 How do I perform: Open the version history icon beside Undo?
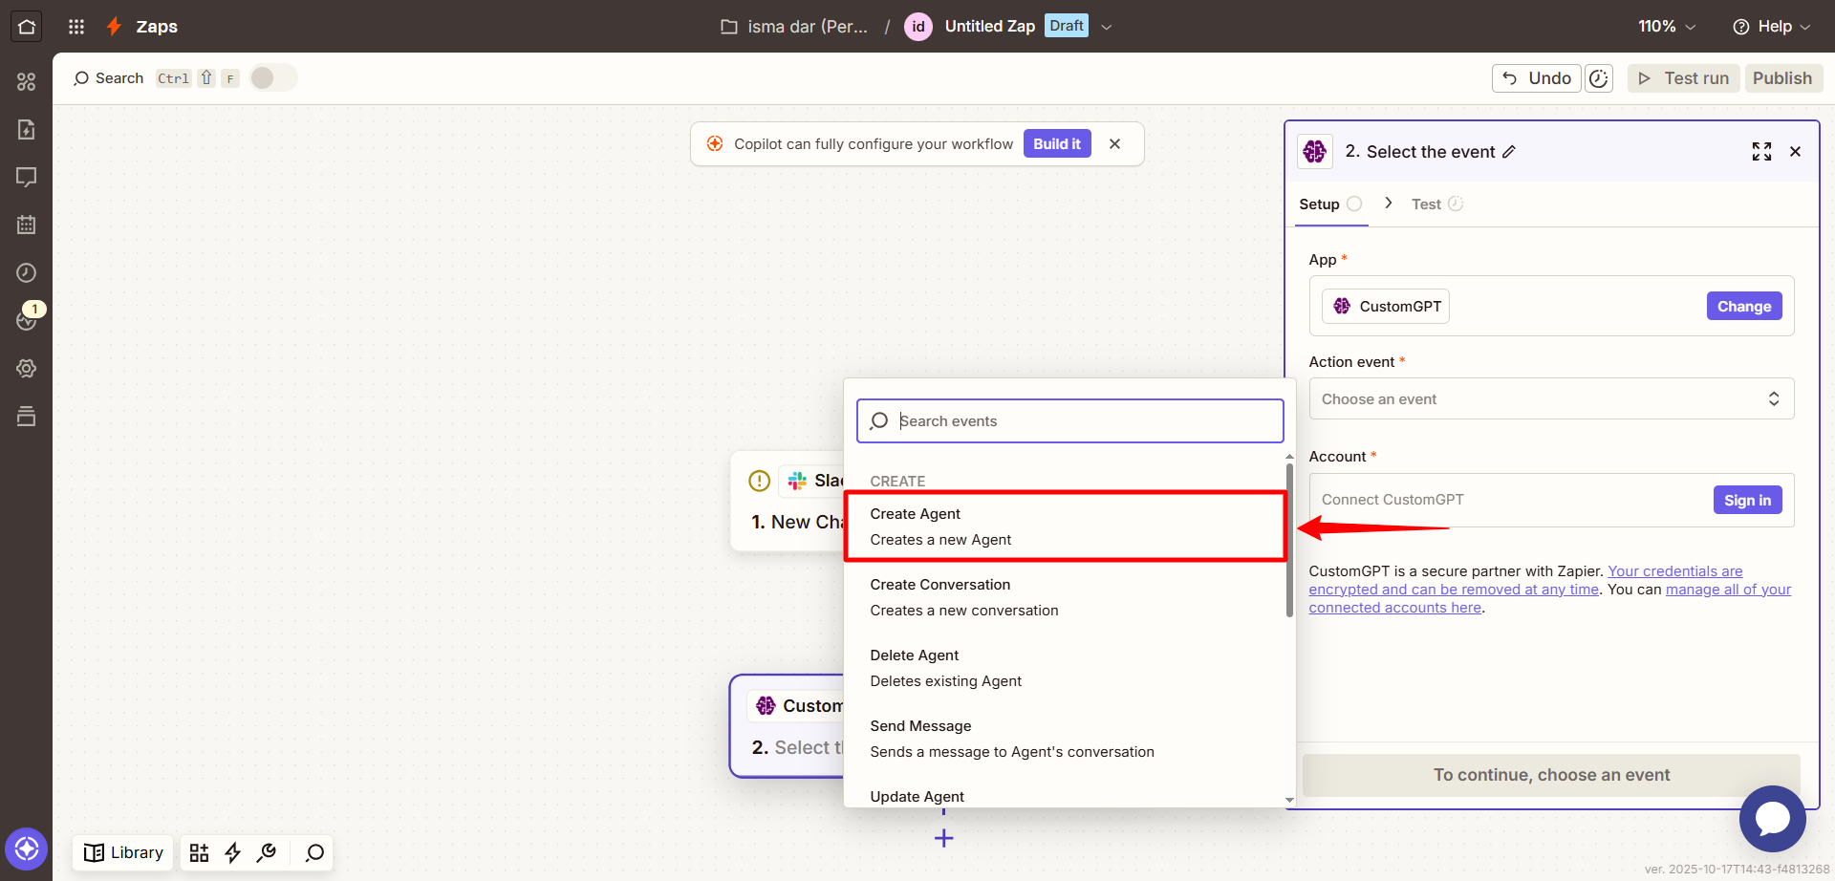tap(1599, 78)
